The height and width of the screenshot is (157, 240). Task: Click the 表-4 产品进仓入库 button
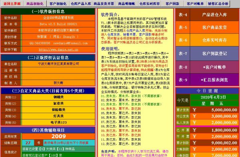pyautogui.click(x=207, y=15)
